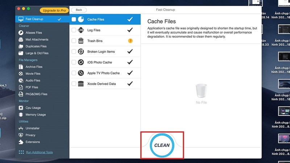Click the orange question mark on Trash Bins
This screenshot has height=163, width=290.
130,41
